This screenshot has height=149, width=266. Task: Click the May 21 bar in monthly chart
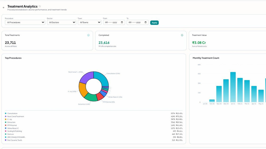(x=261, y=96)
